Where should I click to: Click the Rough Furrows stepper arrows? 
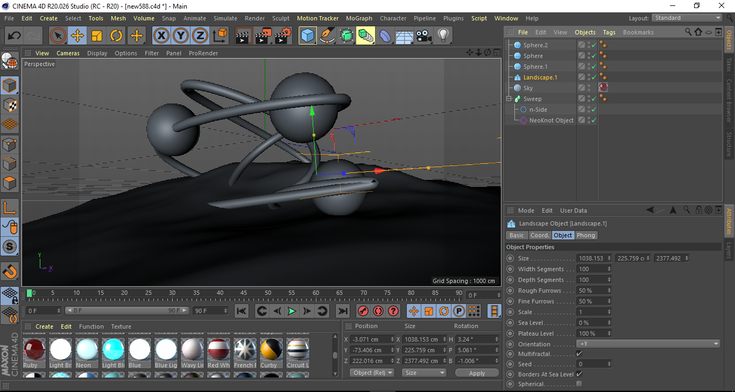point(609,291)
